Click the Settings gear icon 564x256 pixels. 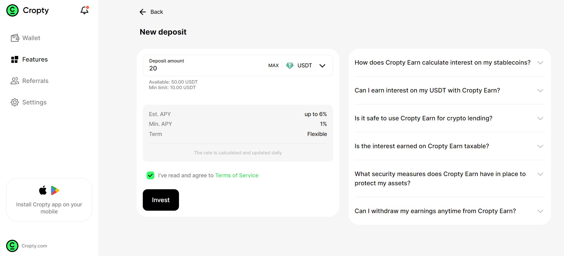(x=15, y=102)
